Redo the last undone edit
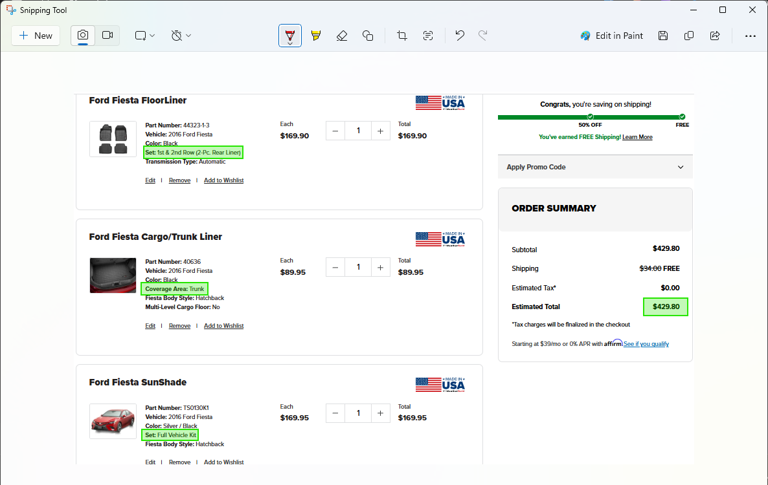This screenshot has height=485, width=768. (483, 36)
